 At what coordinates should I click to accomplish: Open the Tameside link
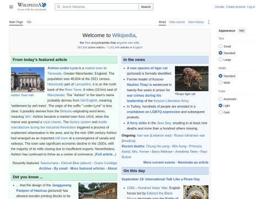[55, 74]
